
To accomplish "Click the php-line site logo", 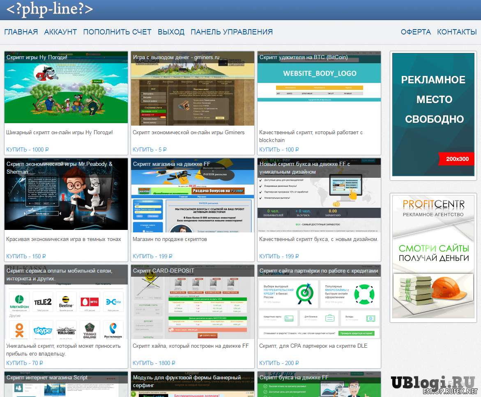I will coord(49,9).
